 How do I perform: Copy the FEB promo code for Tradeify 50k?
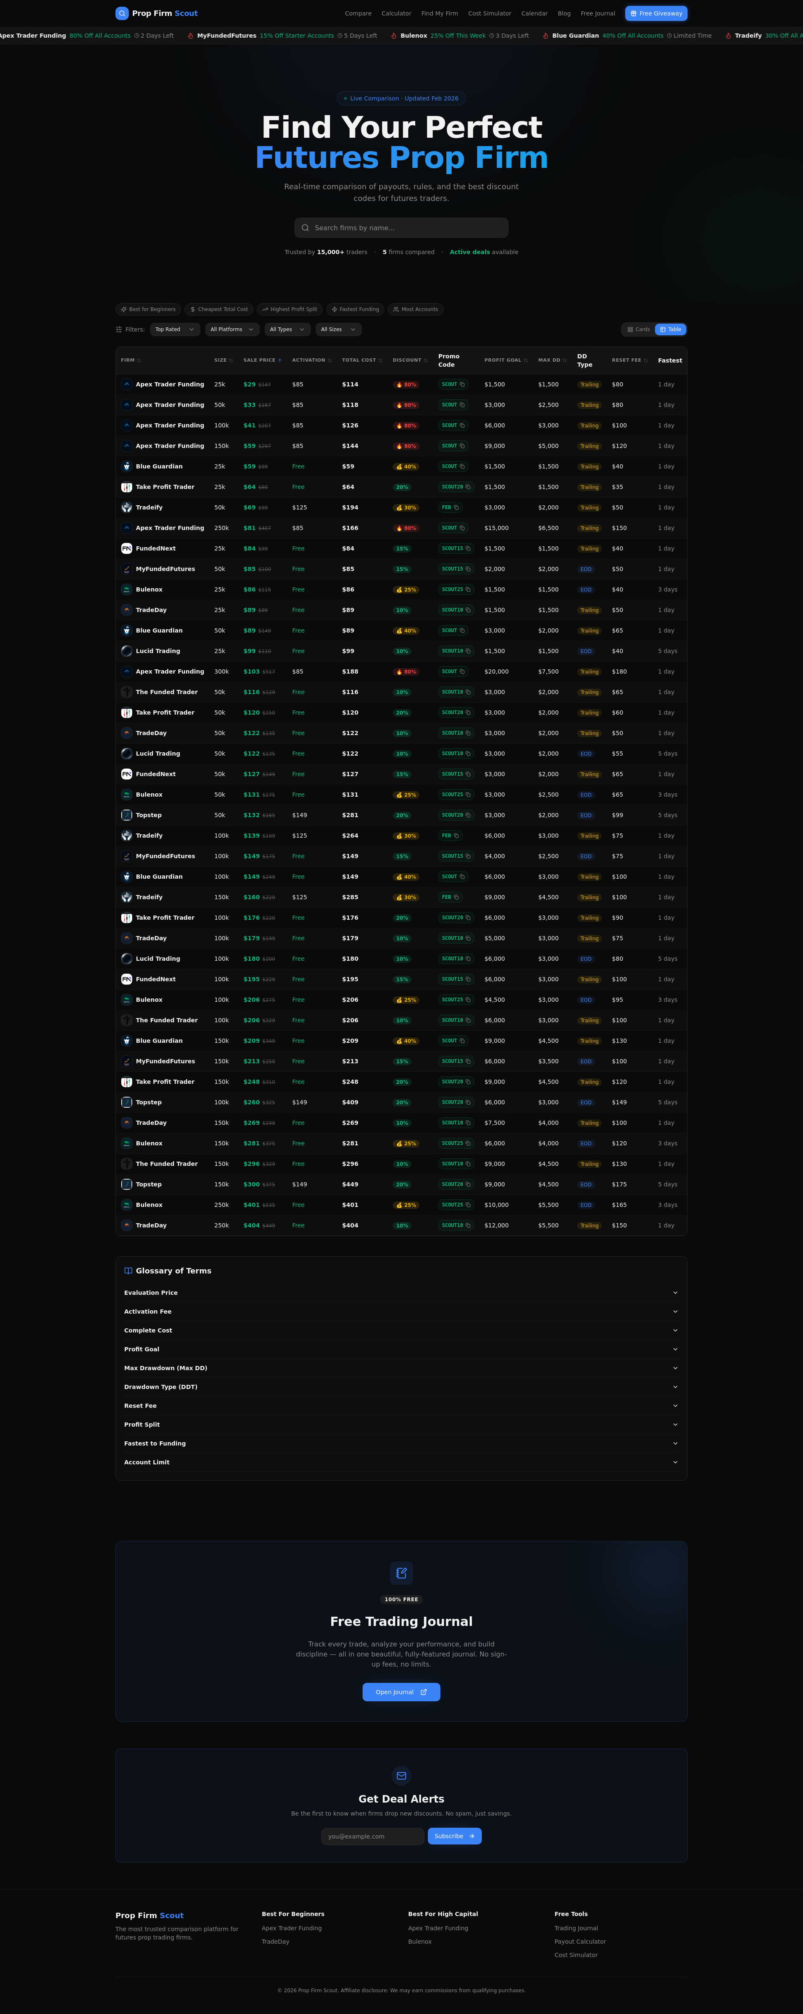450,507
